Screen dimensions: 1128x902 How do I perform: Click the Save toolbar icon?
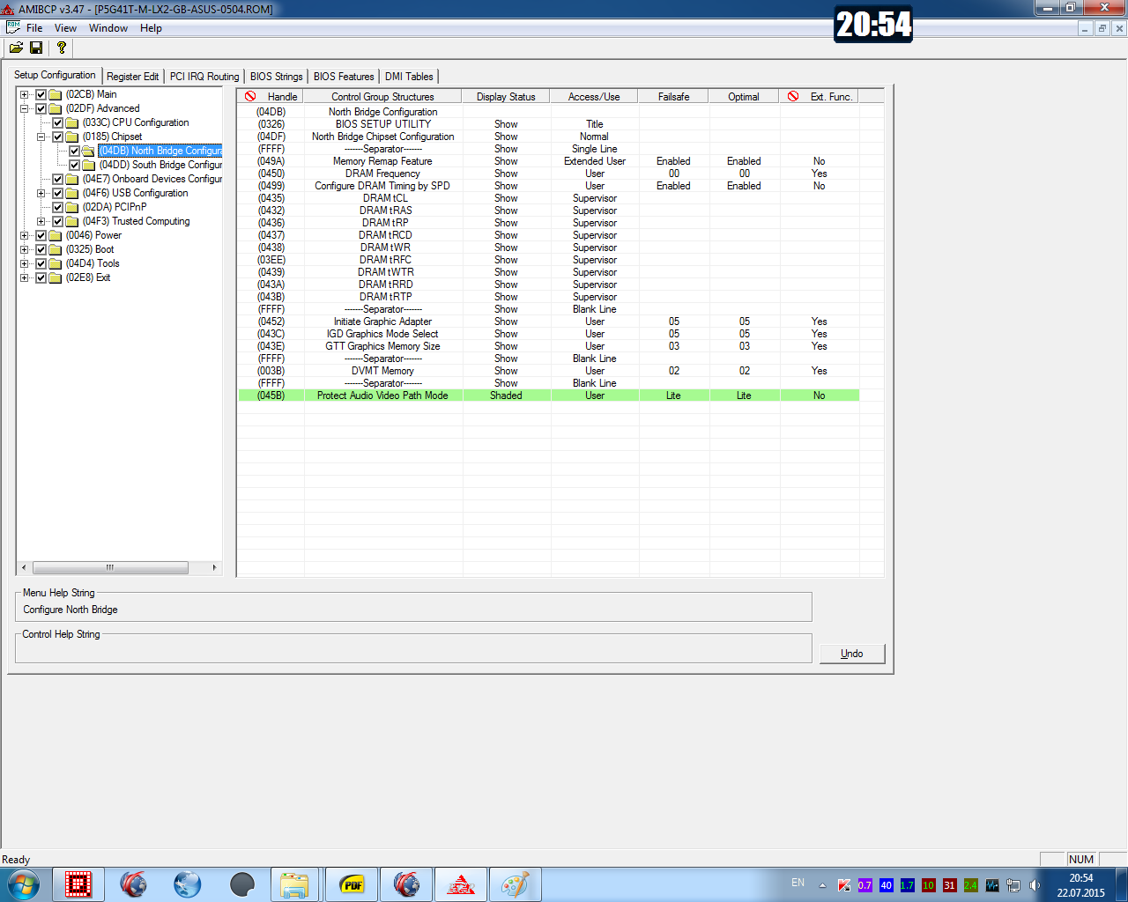pos(36,48)
